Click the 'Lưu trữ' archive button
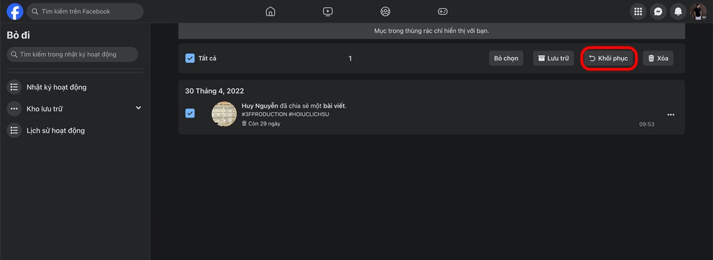 pyautogui.click(x=554, y=58)
